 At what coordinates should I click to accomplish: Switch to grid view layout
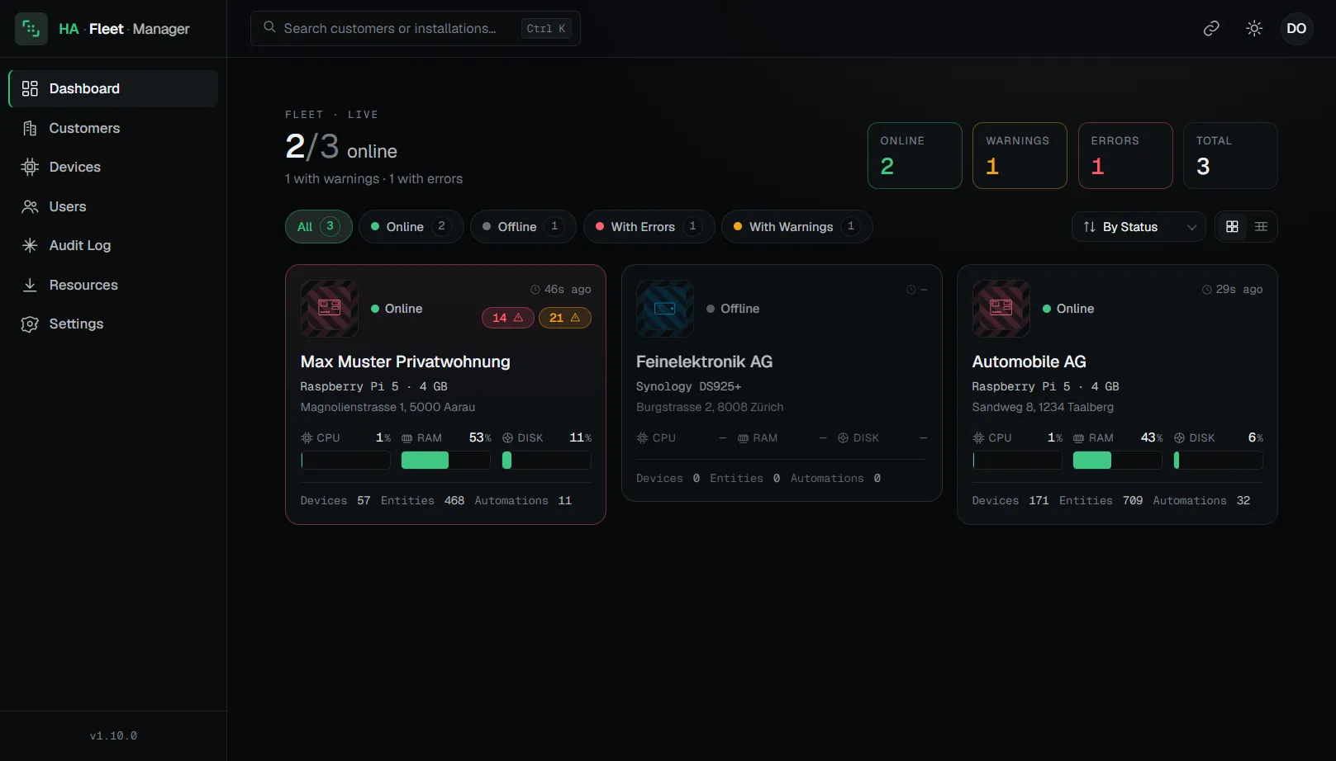(x=1232, y=227)
